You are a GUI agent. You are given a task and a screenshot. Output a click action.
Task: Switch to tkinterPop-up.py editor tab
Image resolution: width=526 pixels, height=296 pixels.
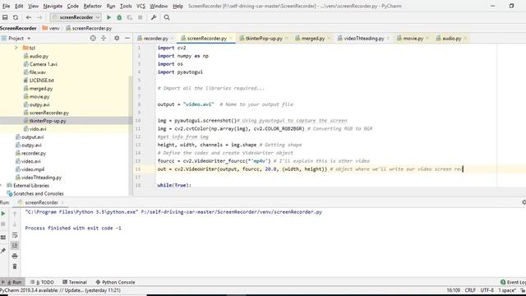[264, 39]
